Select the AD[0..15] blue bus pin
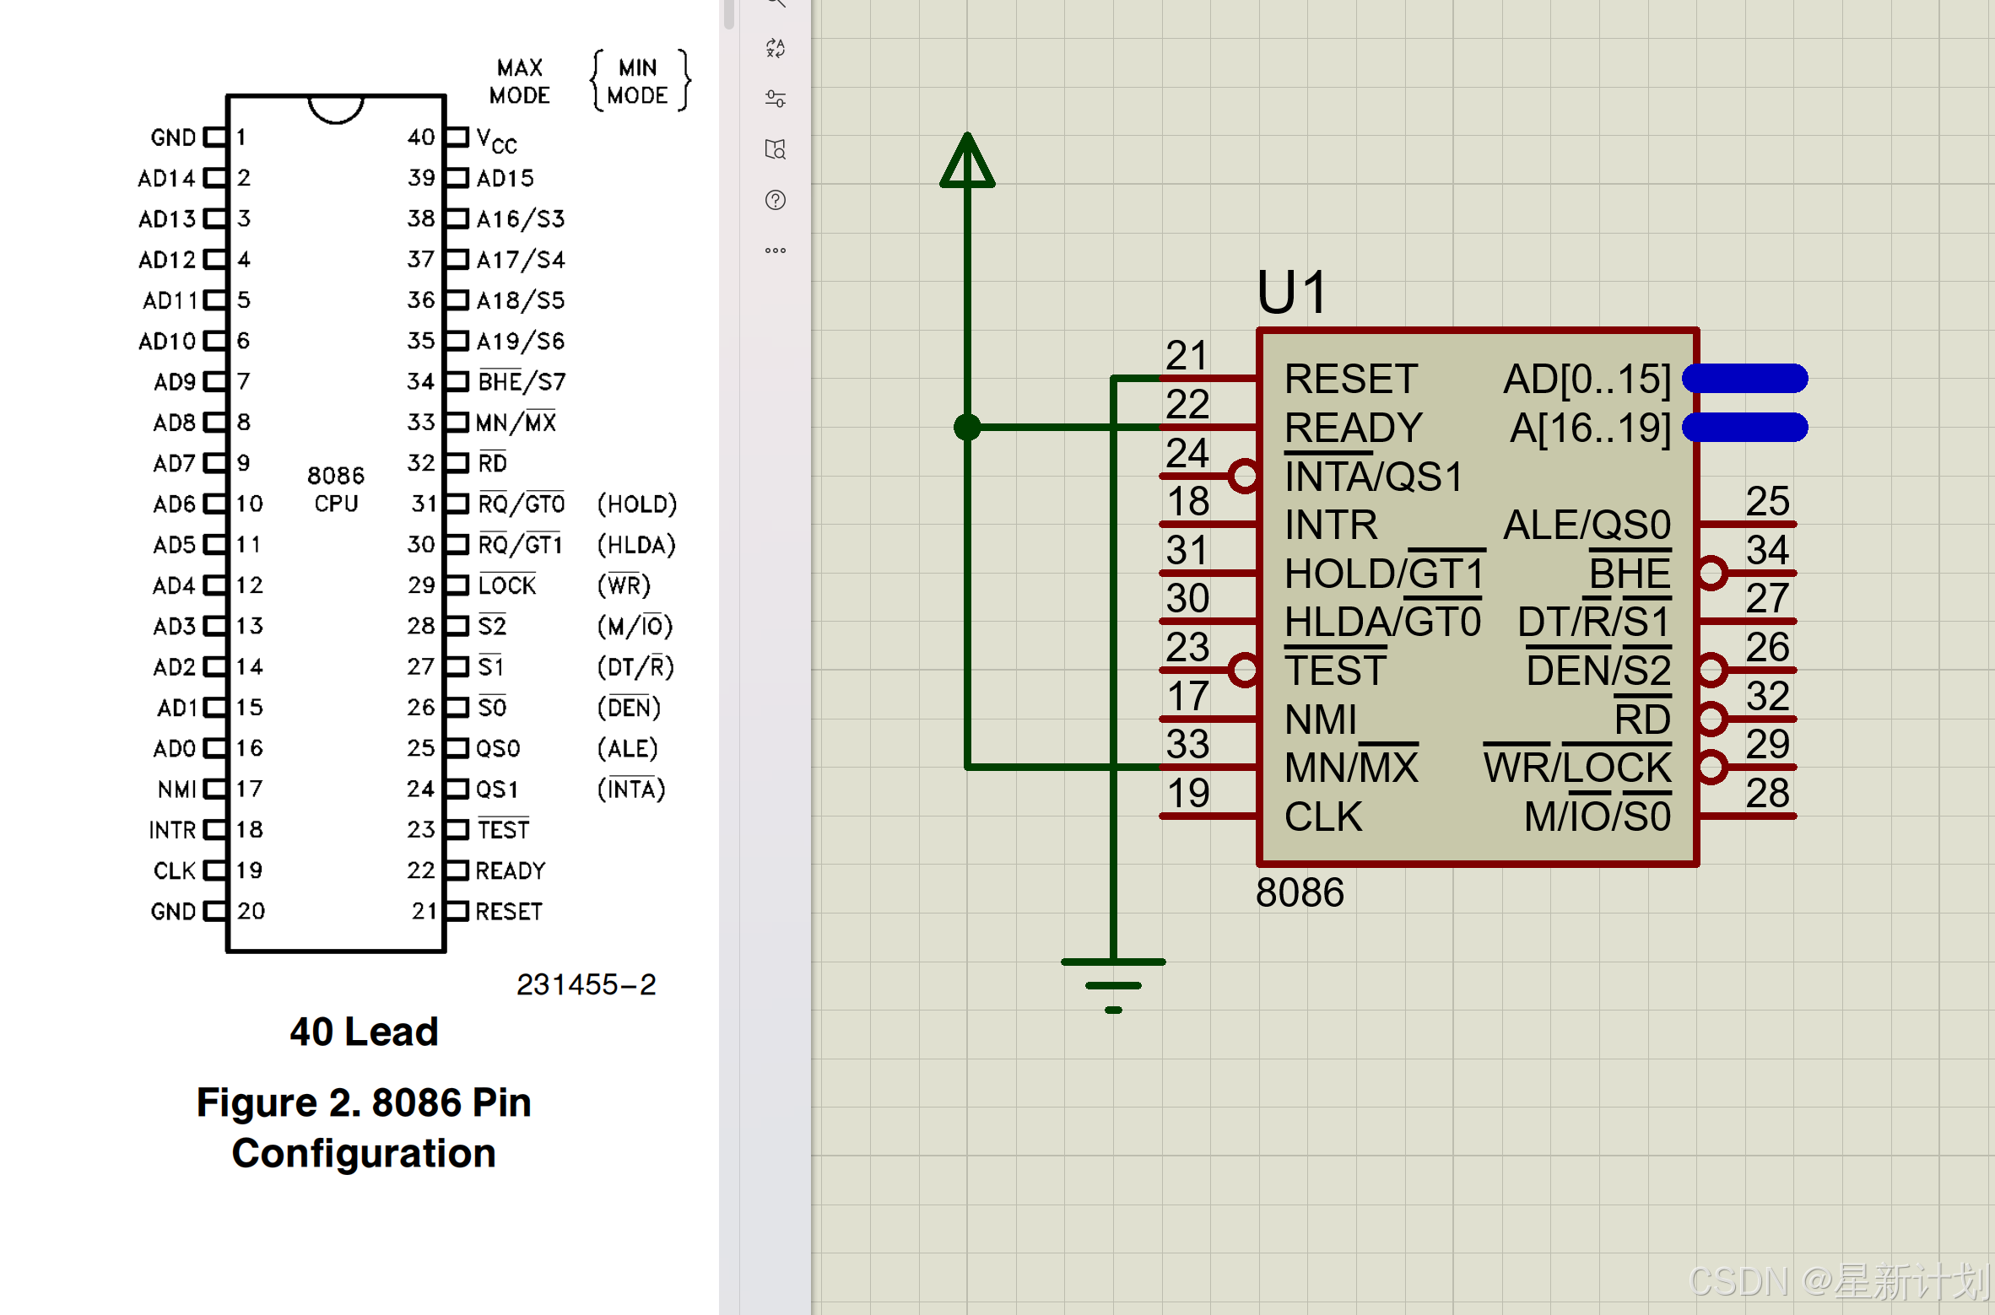 [x=1745, y=379]
